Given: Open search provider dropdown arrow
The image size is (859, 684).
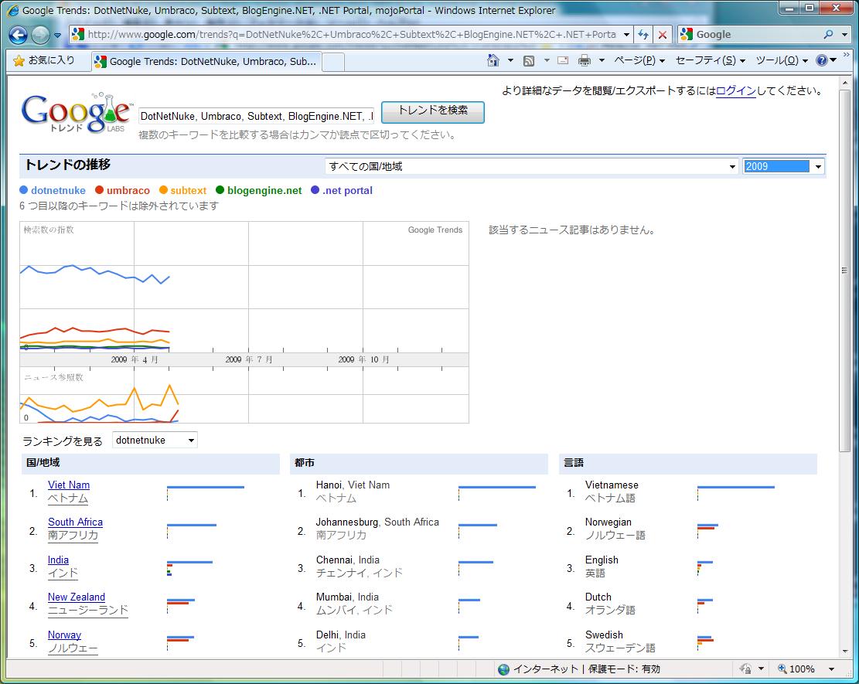Looking at the screenshot, I should (x=844, y=35).
